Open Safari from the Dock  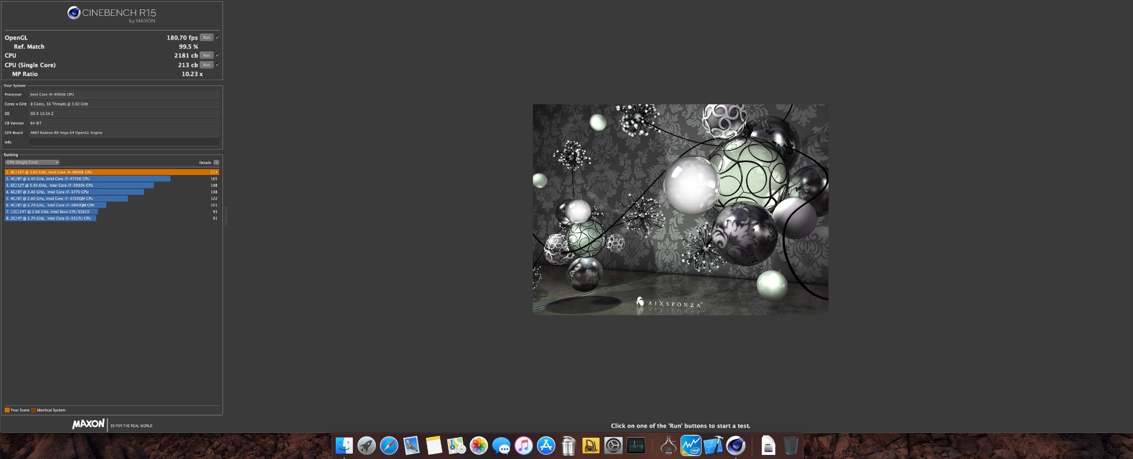pyautogui.click(x=389, y=445)
